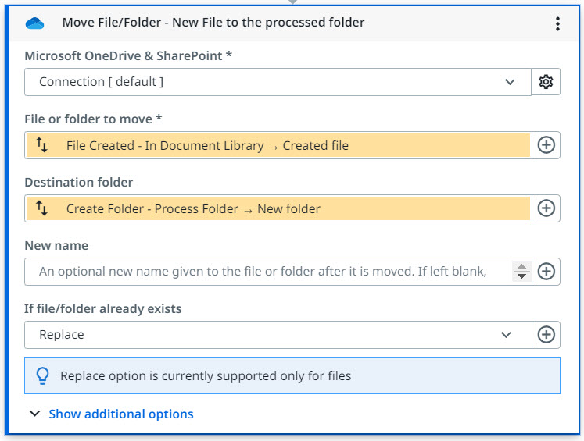
Task: Open connection settings gear
Action: pyautogui.click(x=546, y=82)
